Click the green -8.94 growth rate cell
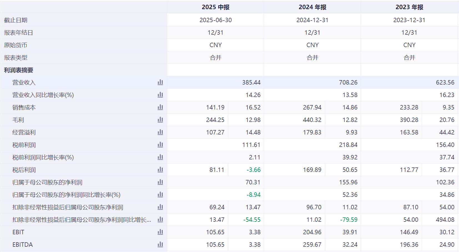 pos(253,195)
